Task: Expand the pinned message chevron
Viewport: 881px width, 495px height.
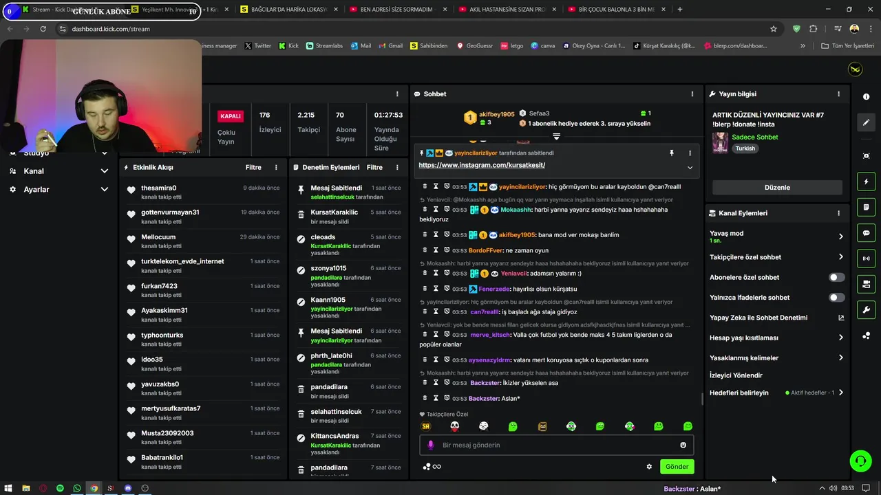Action: tap(690, 167)
